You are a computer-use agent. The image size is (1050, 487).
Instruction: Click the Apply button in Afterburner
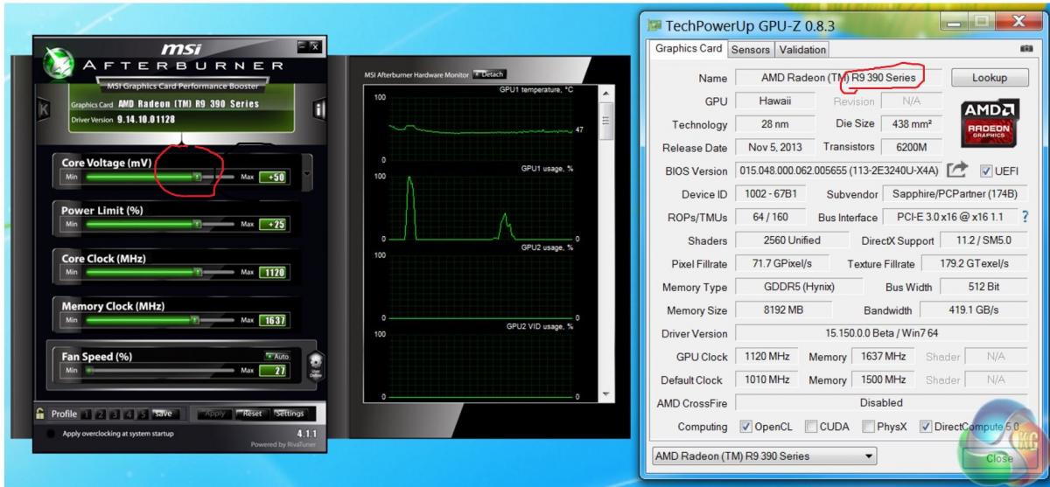213,414
